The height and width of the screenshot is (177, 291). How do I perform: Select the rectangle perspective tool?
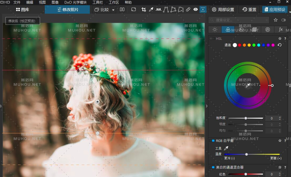pyautogui.click(x=173, y=9)
